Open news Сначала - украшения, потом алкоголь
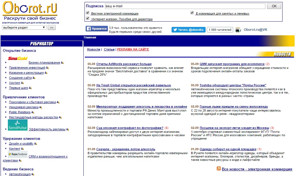 coord(126,149)
